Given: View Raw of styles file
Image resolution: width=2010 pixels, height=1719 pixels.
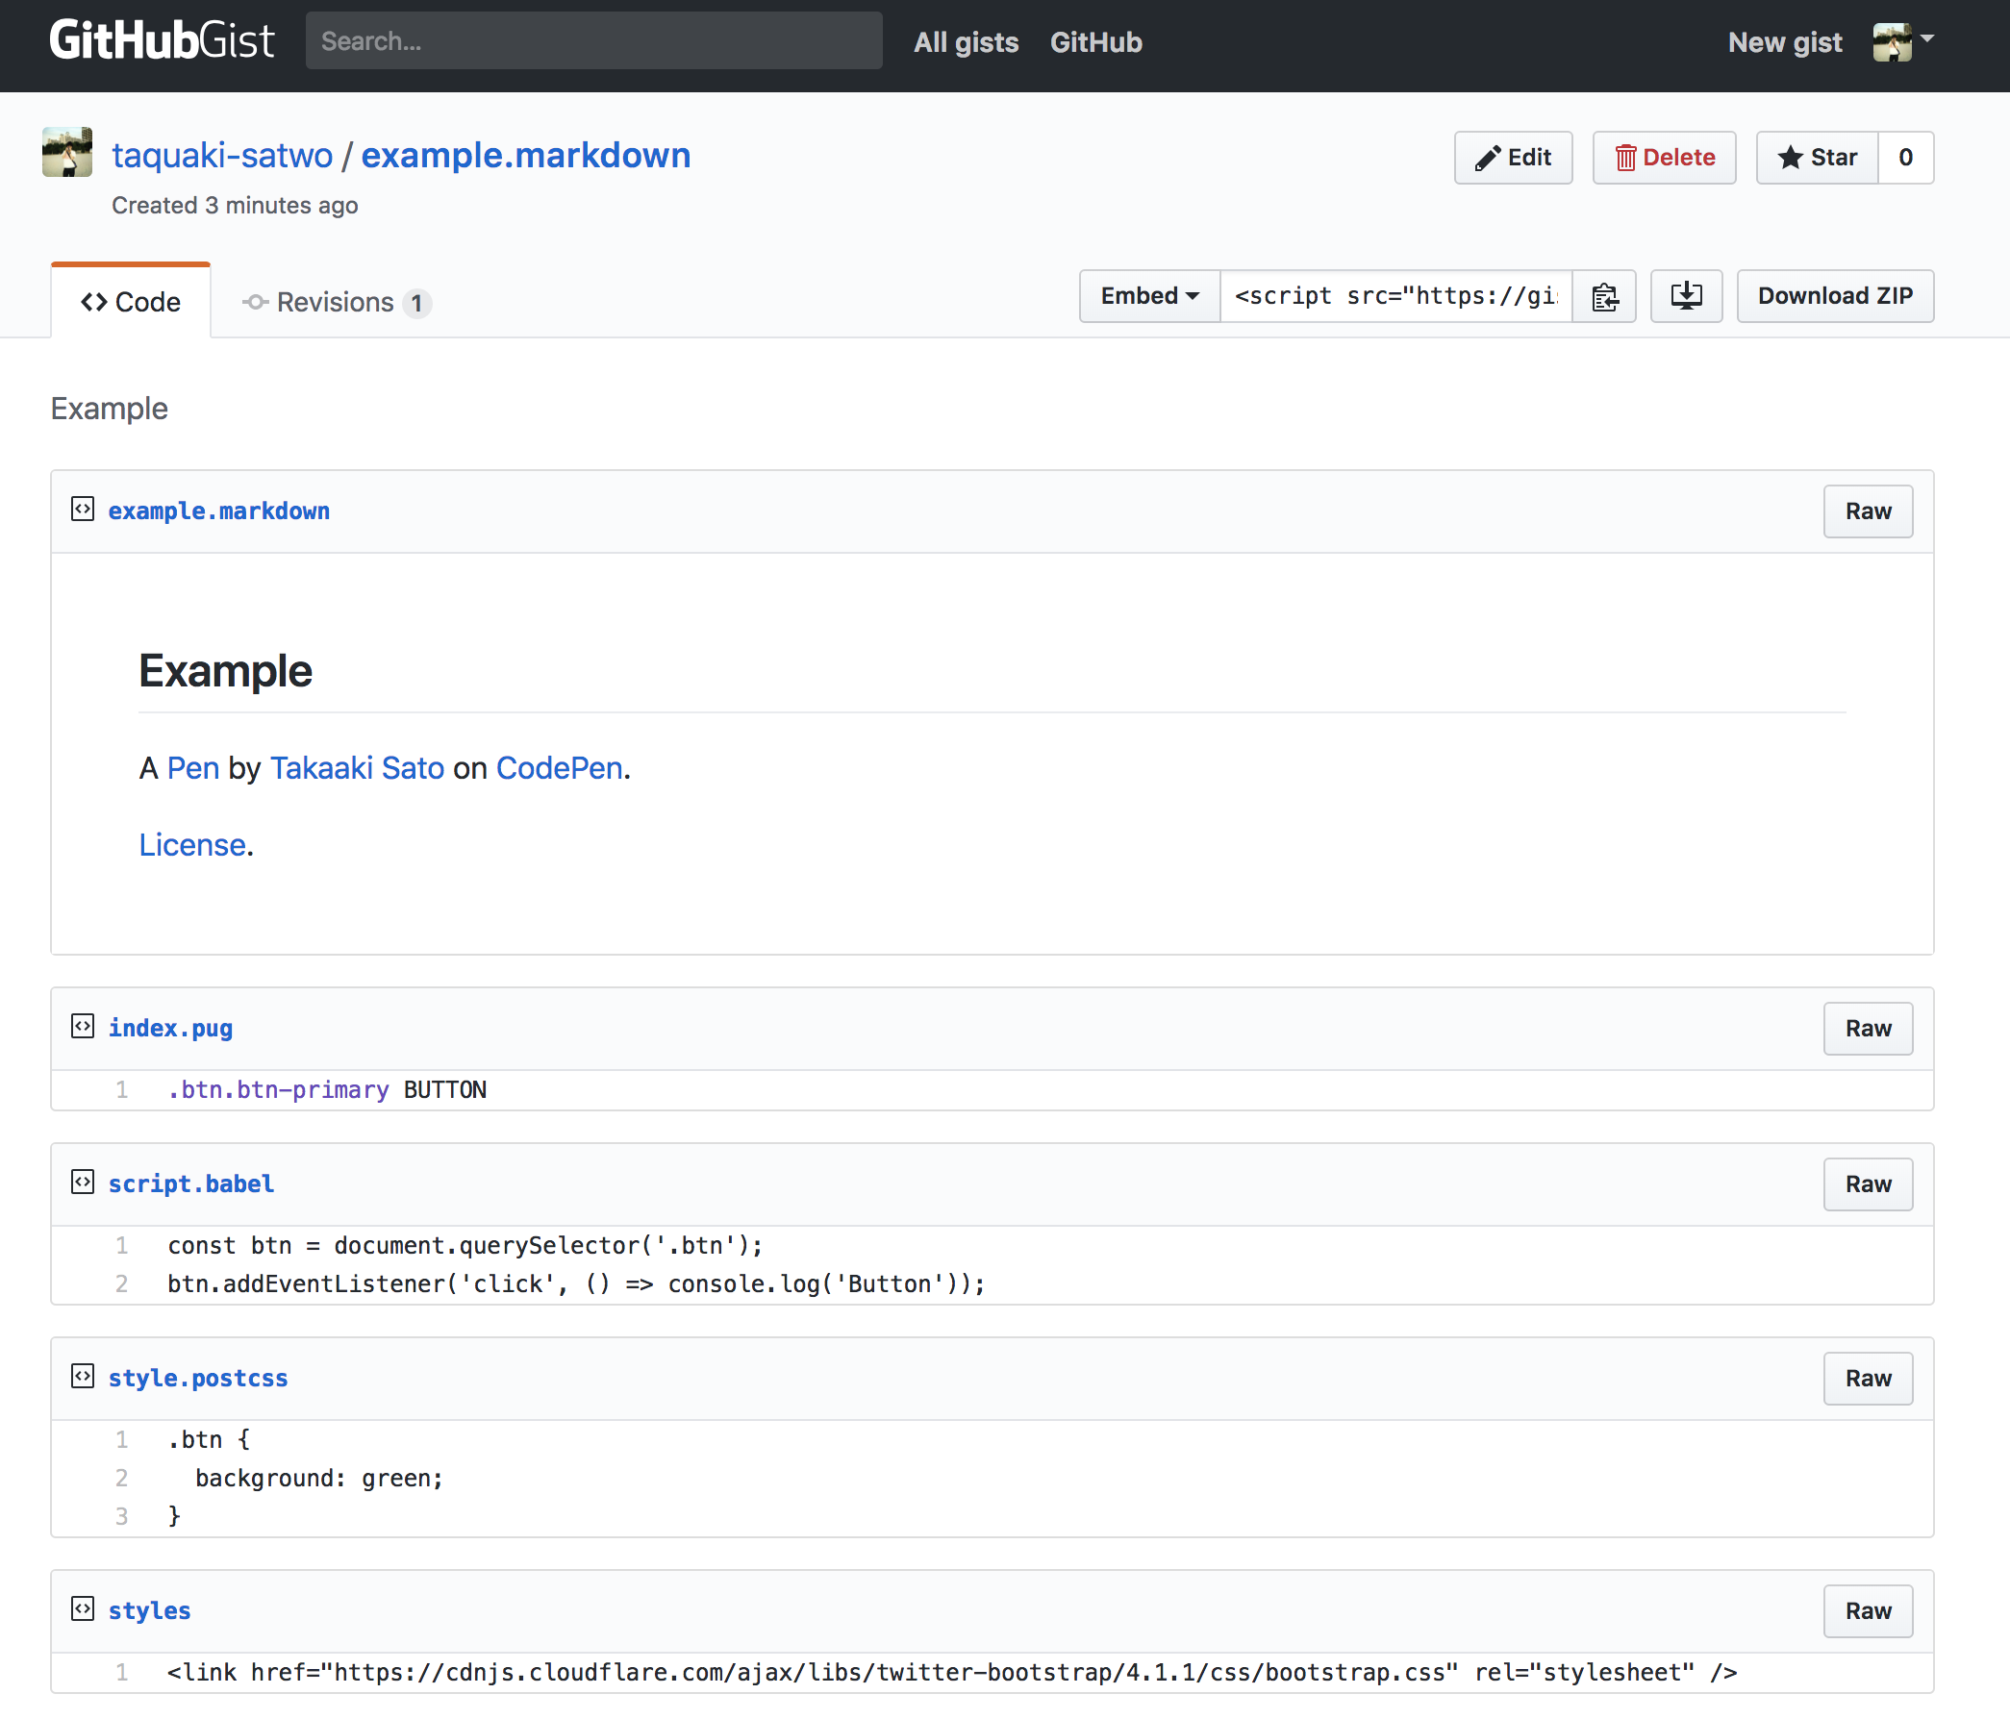Looking at the screenshot, I should [1869, 1610].
